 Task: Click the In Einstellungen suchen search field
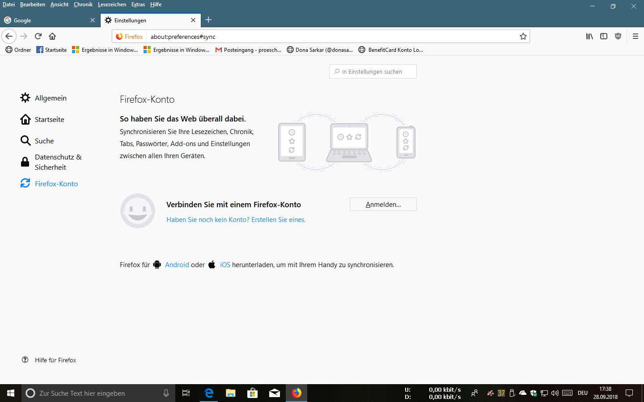[x=373, y=71]
